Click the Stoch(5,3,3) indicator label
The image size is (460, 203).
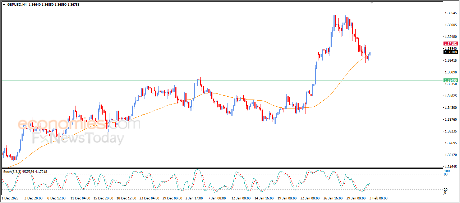[x=13, y=172]
